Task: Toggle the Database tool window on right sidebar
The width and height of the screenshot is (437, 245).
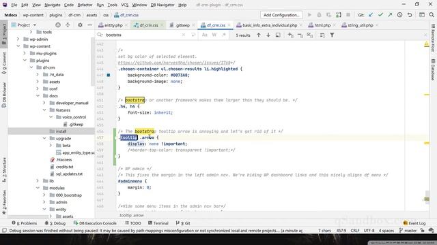Action: (x=433, y=69)
